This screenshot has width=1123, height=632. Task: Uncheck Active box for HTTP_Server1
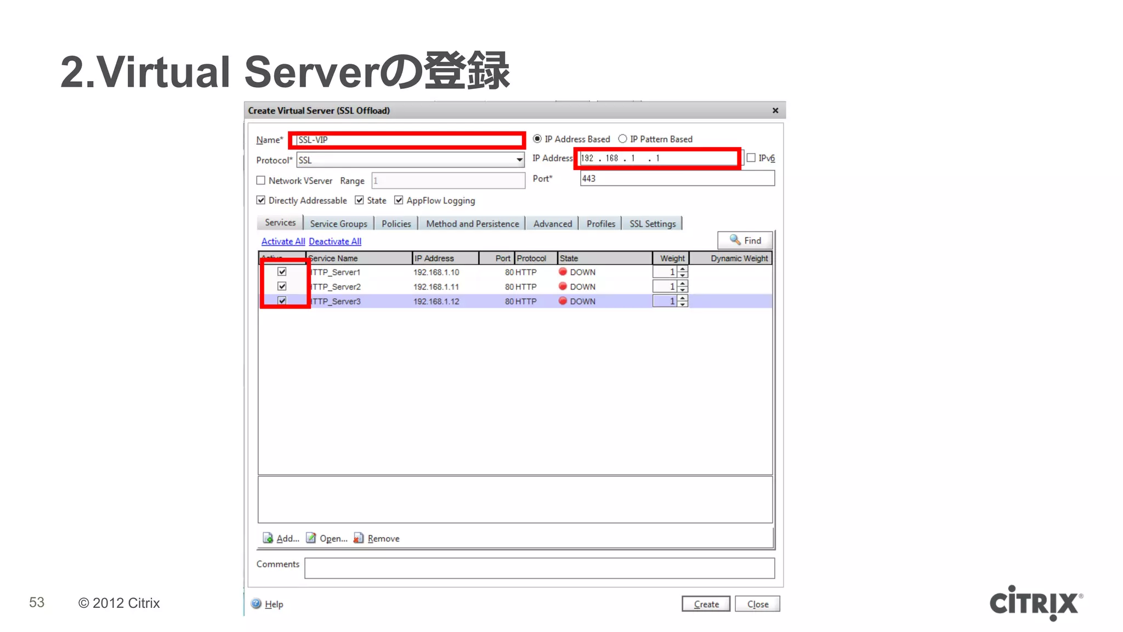(282, 272)
